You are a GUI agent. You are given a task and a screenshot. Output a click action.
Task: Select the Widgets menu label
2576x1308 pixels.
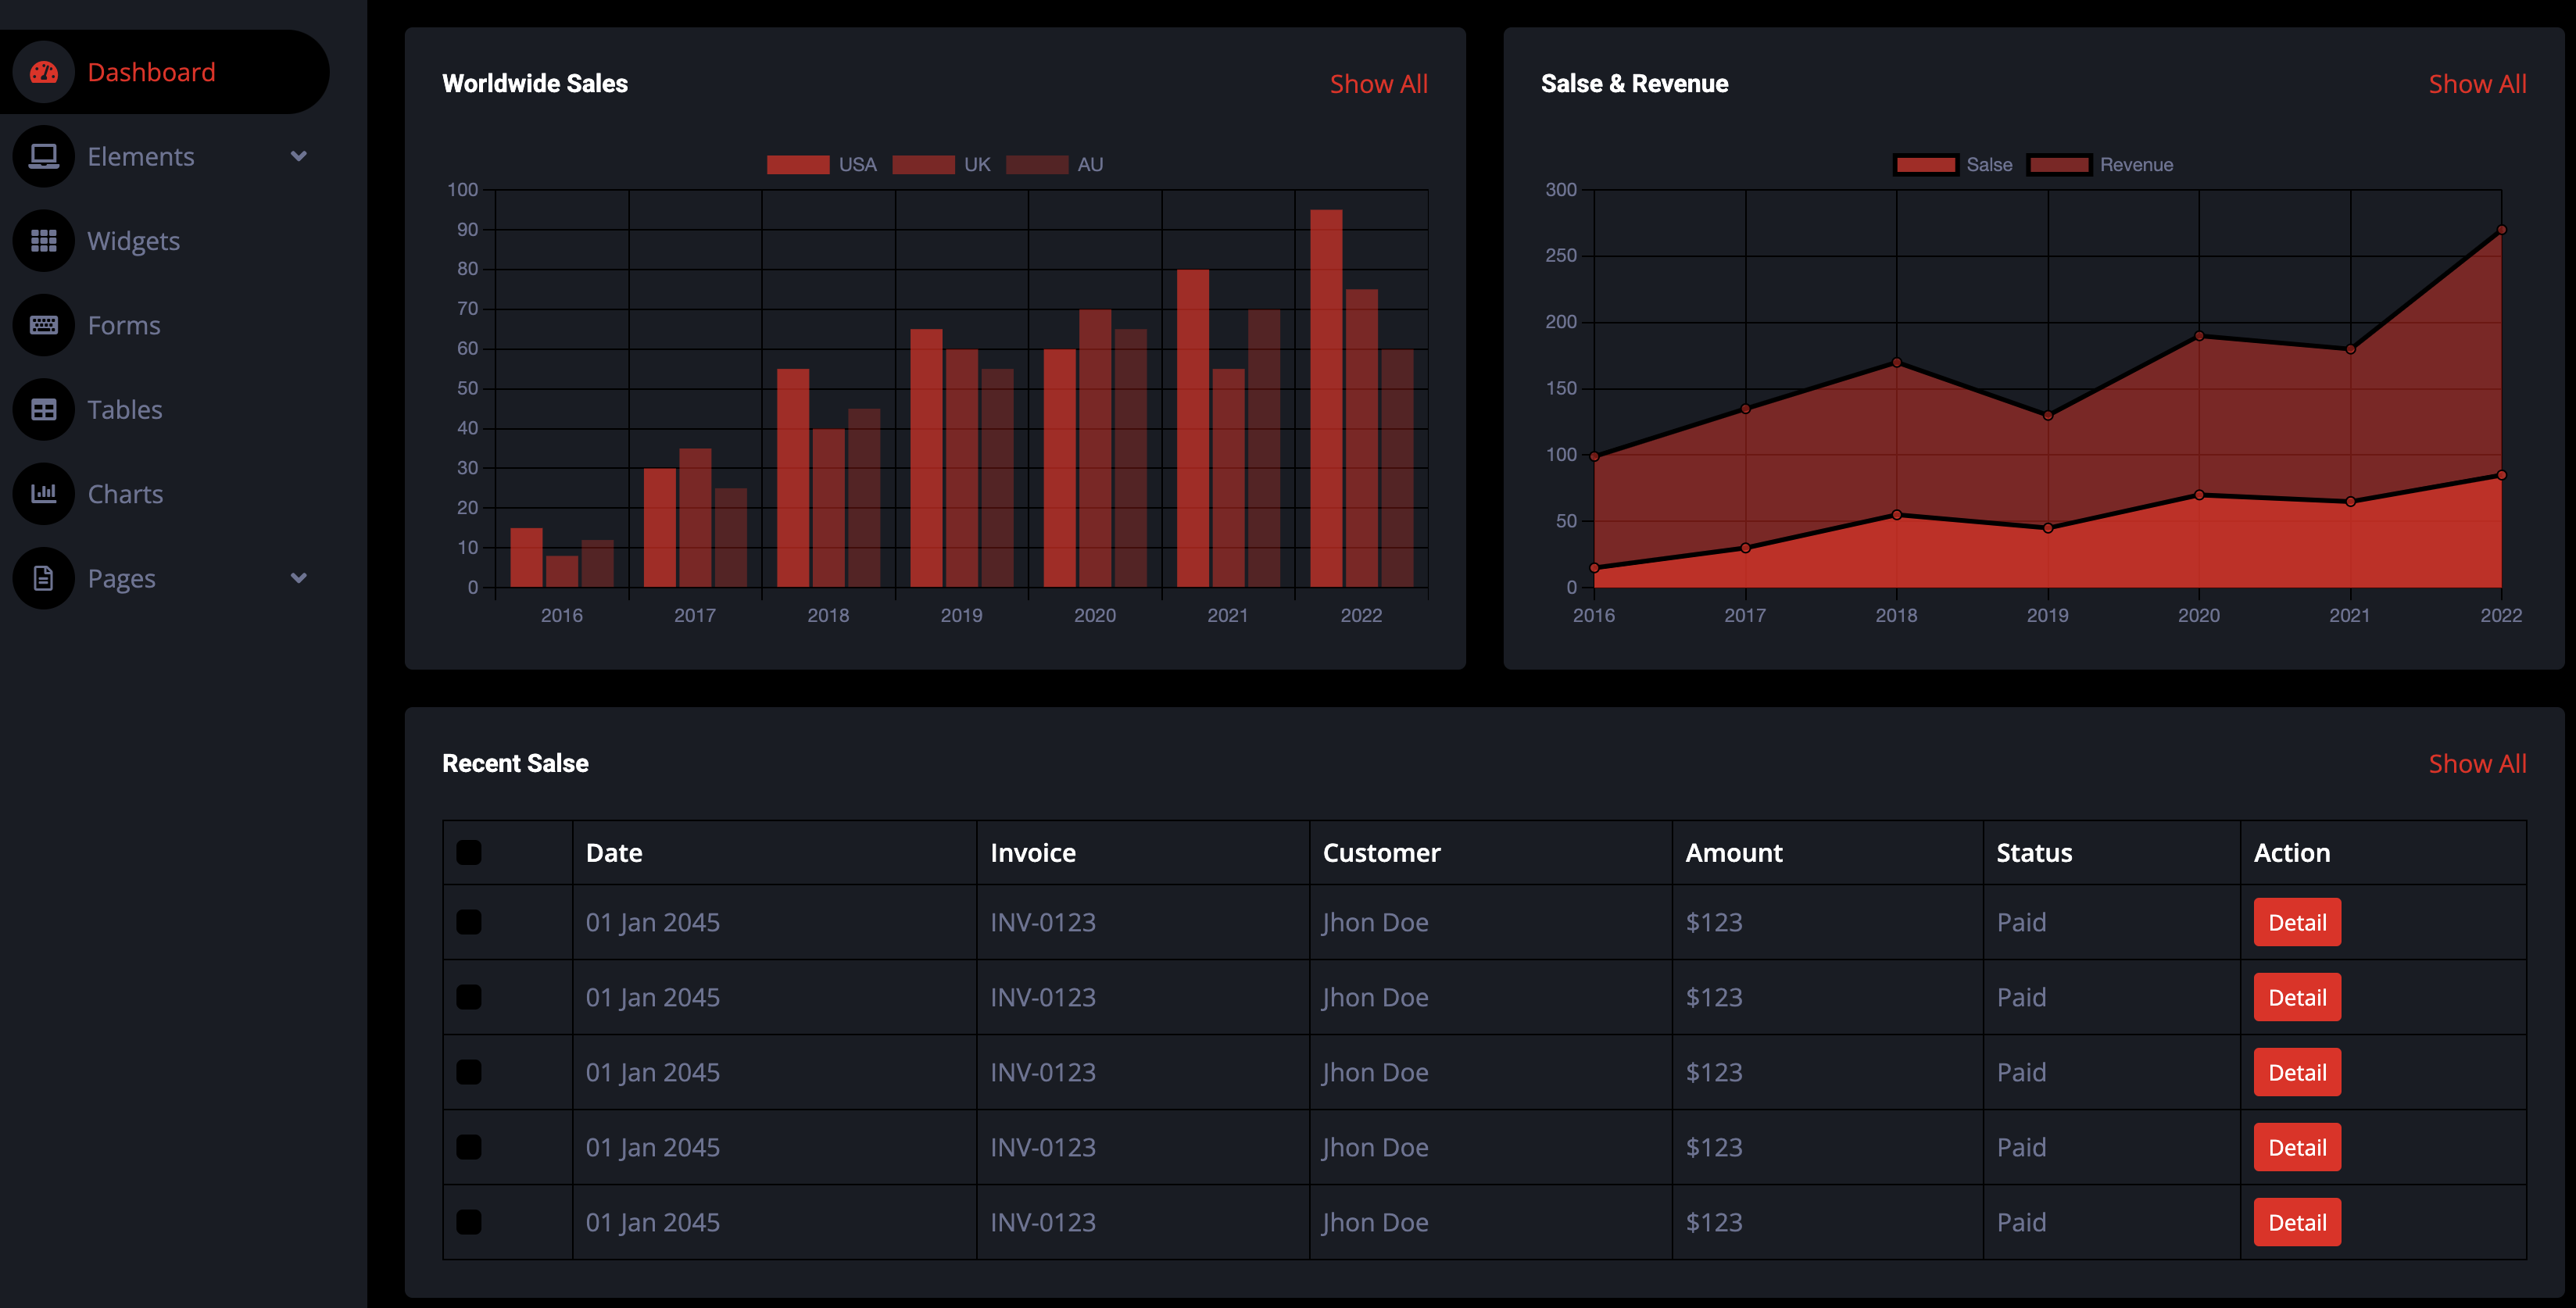tap(133, 241)
